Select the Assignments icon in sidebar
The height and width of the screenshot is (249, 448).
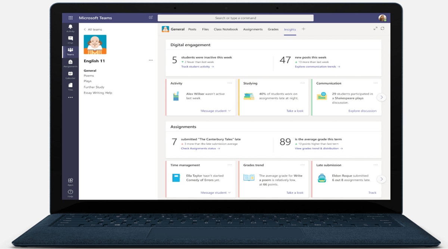(70, 62)
